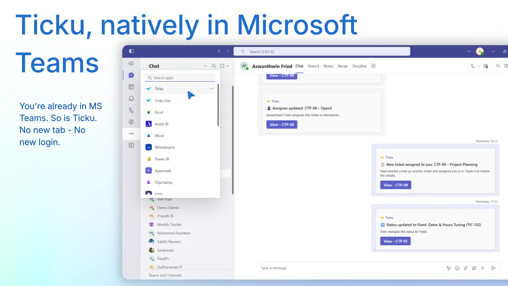Open the profile avatar in title bar

tap(480, 51)
